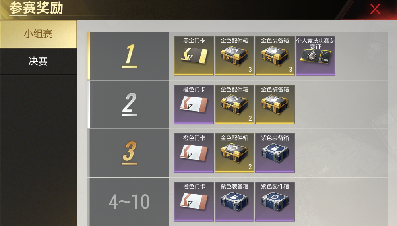Click the 4~10 placement panel
The width and height of the screenshot is (397, 226).
128,202
